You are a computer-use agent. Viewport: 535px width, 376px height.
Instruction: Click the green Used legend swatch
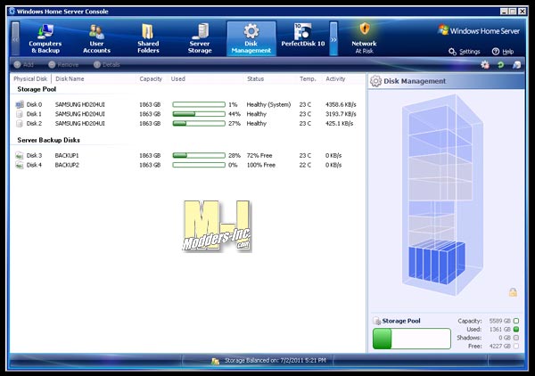click(516, 330)
